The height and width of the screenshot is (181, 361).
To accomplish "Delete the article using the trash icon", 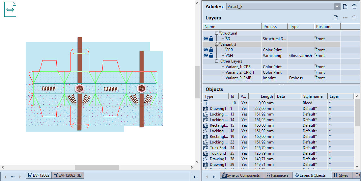I will 354,7.
